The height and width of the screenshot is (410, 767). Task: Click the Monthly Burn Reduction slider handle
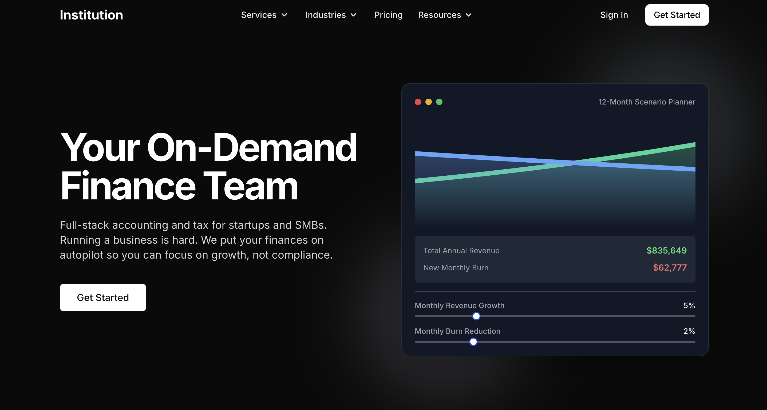point(473,342)
